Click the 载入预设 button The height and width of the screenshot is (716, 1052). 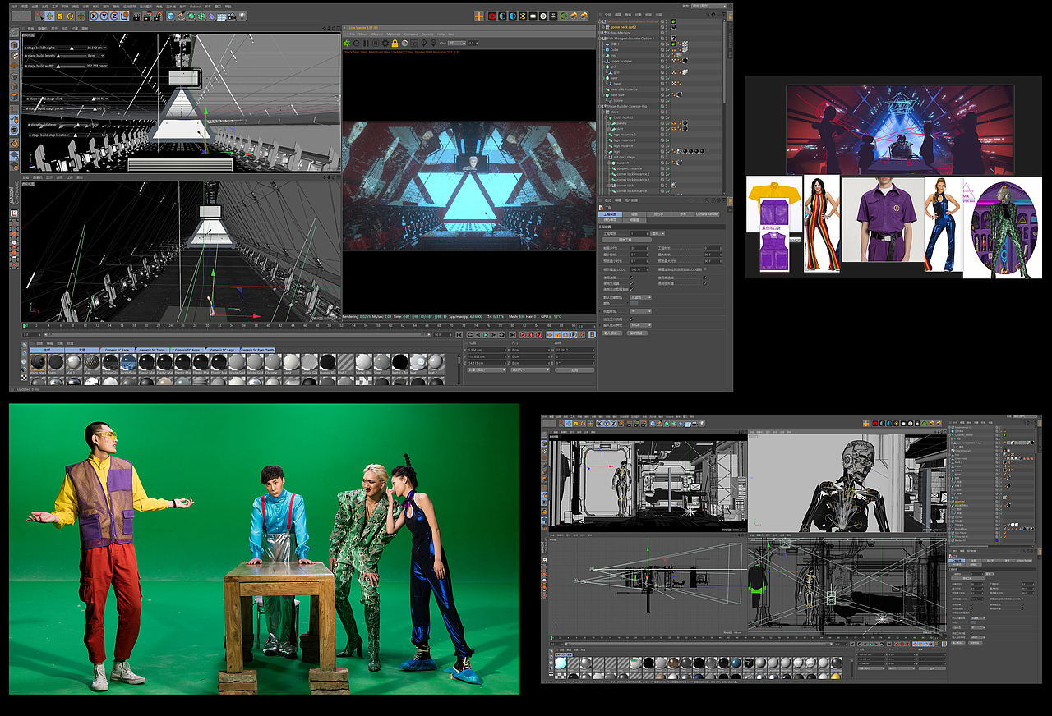point(613,333)
